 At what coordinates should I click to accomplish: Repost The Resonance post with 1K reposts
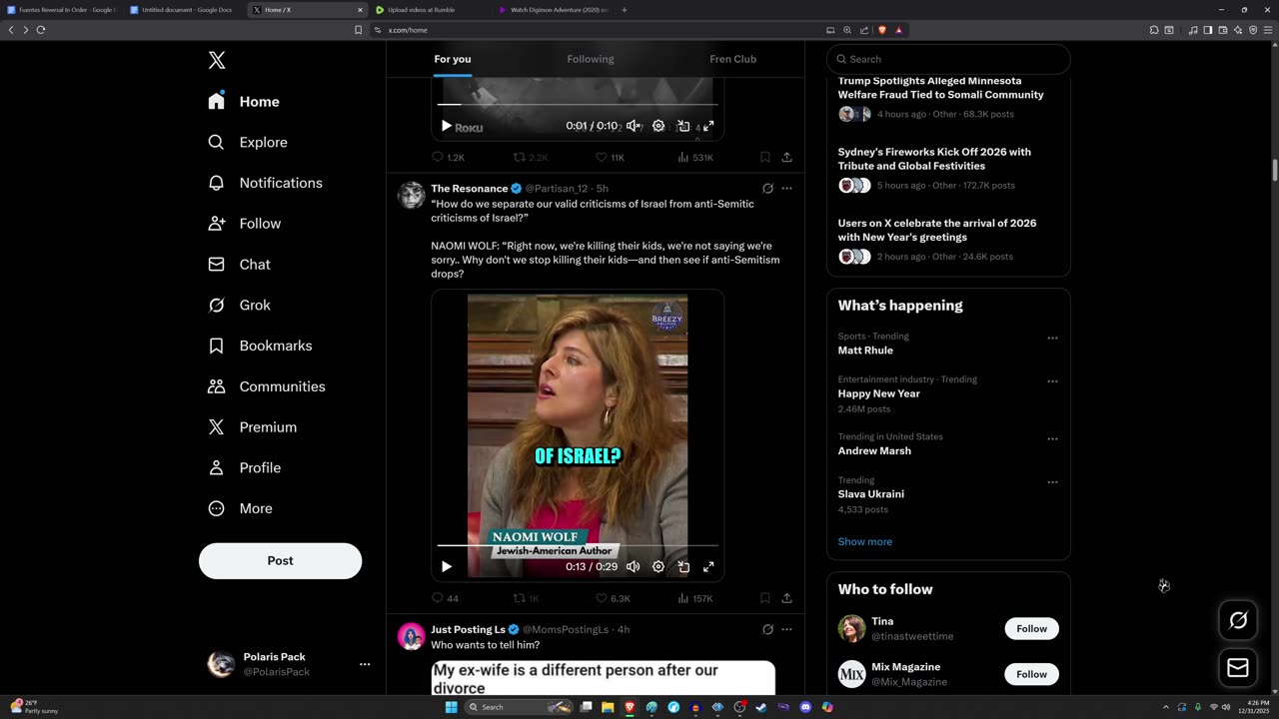click(526, 598)
